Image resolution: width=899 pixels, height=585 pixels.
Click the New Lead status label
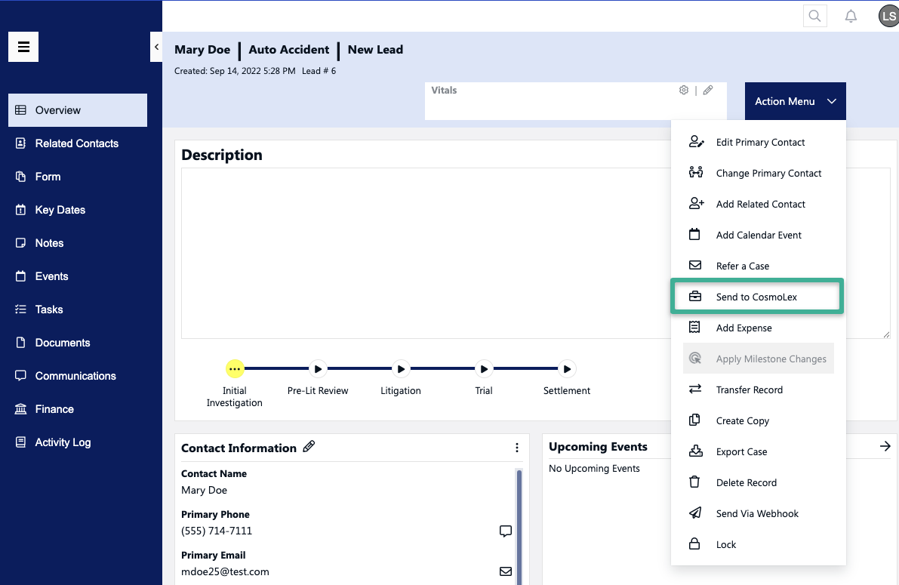coord(376,50)
